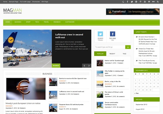
Task: Select BUSINESS in green navigation bar
Action: tap(18, 22)
